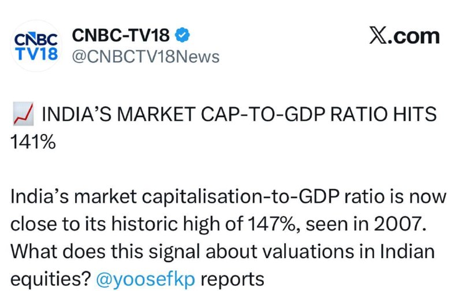Open the CNBC-TV18 display name
The image size is (462, 291).
pyautogui.click(x=121, y=35)
